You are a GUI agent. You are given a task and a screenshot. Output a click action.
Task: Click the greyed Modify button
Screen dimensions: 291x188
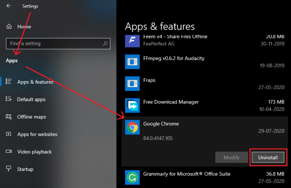point(232,157)
